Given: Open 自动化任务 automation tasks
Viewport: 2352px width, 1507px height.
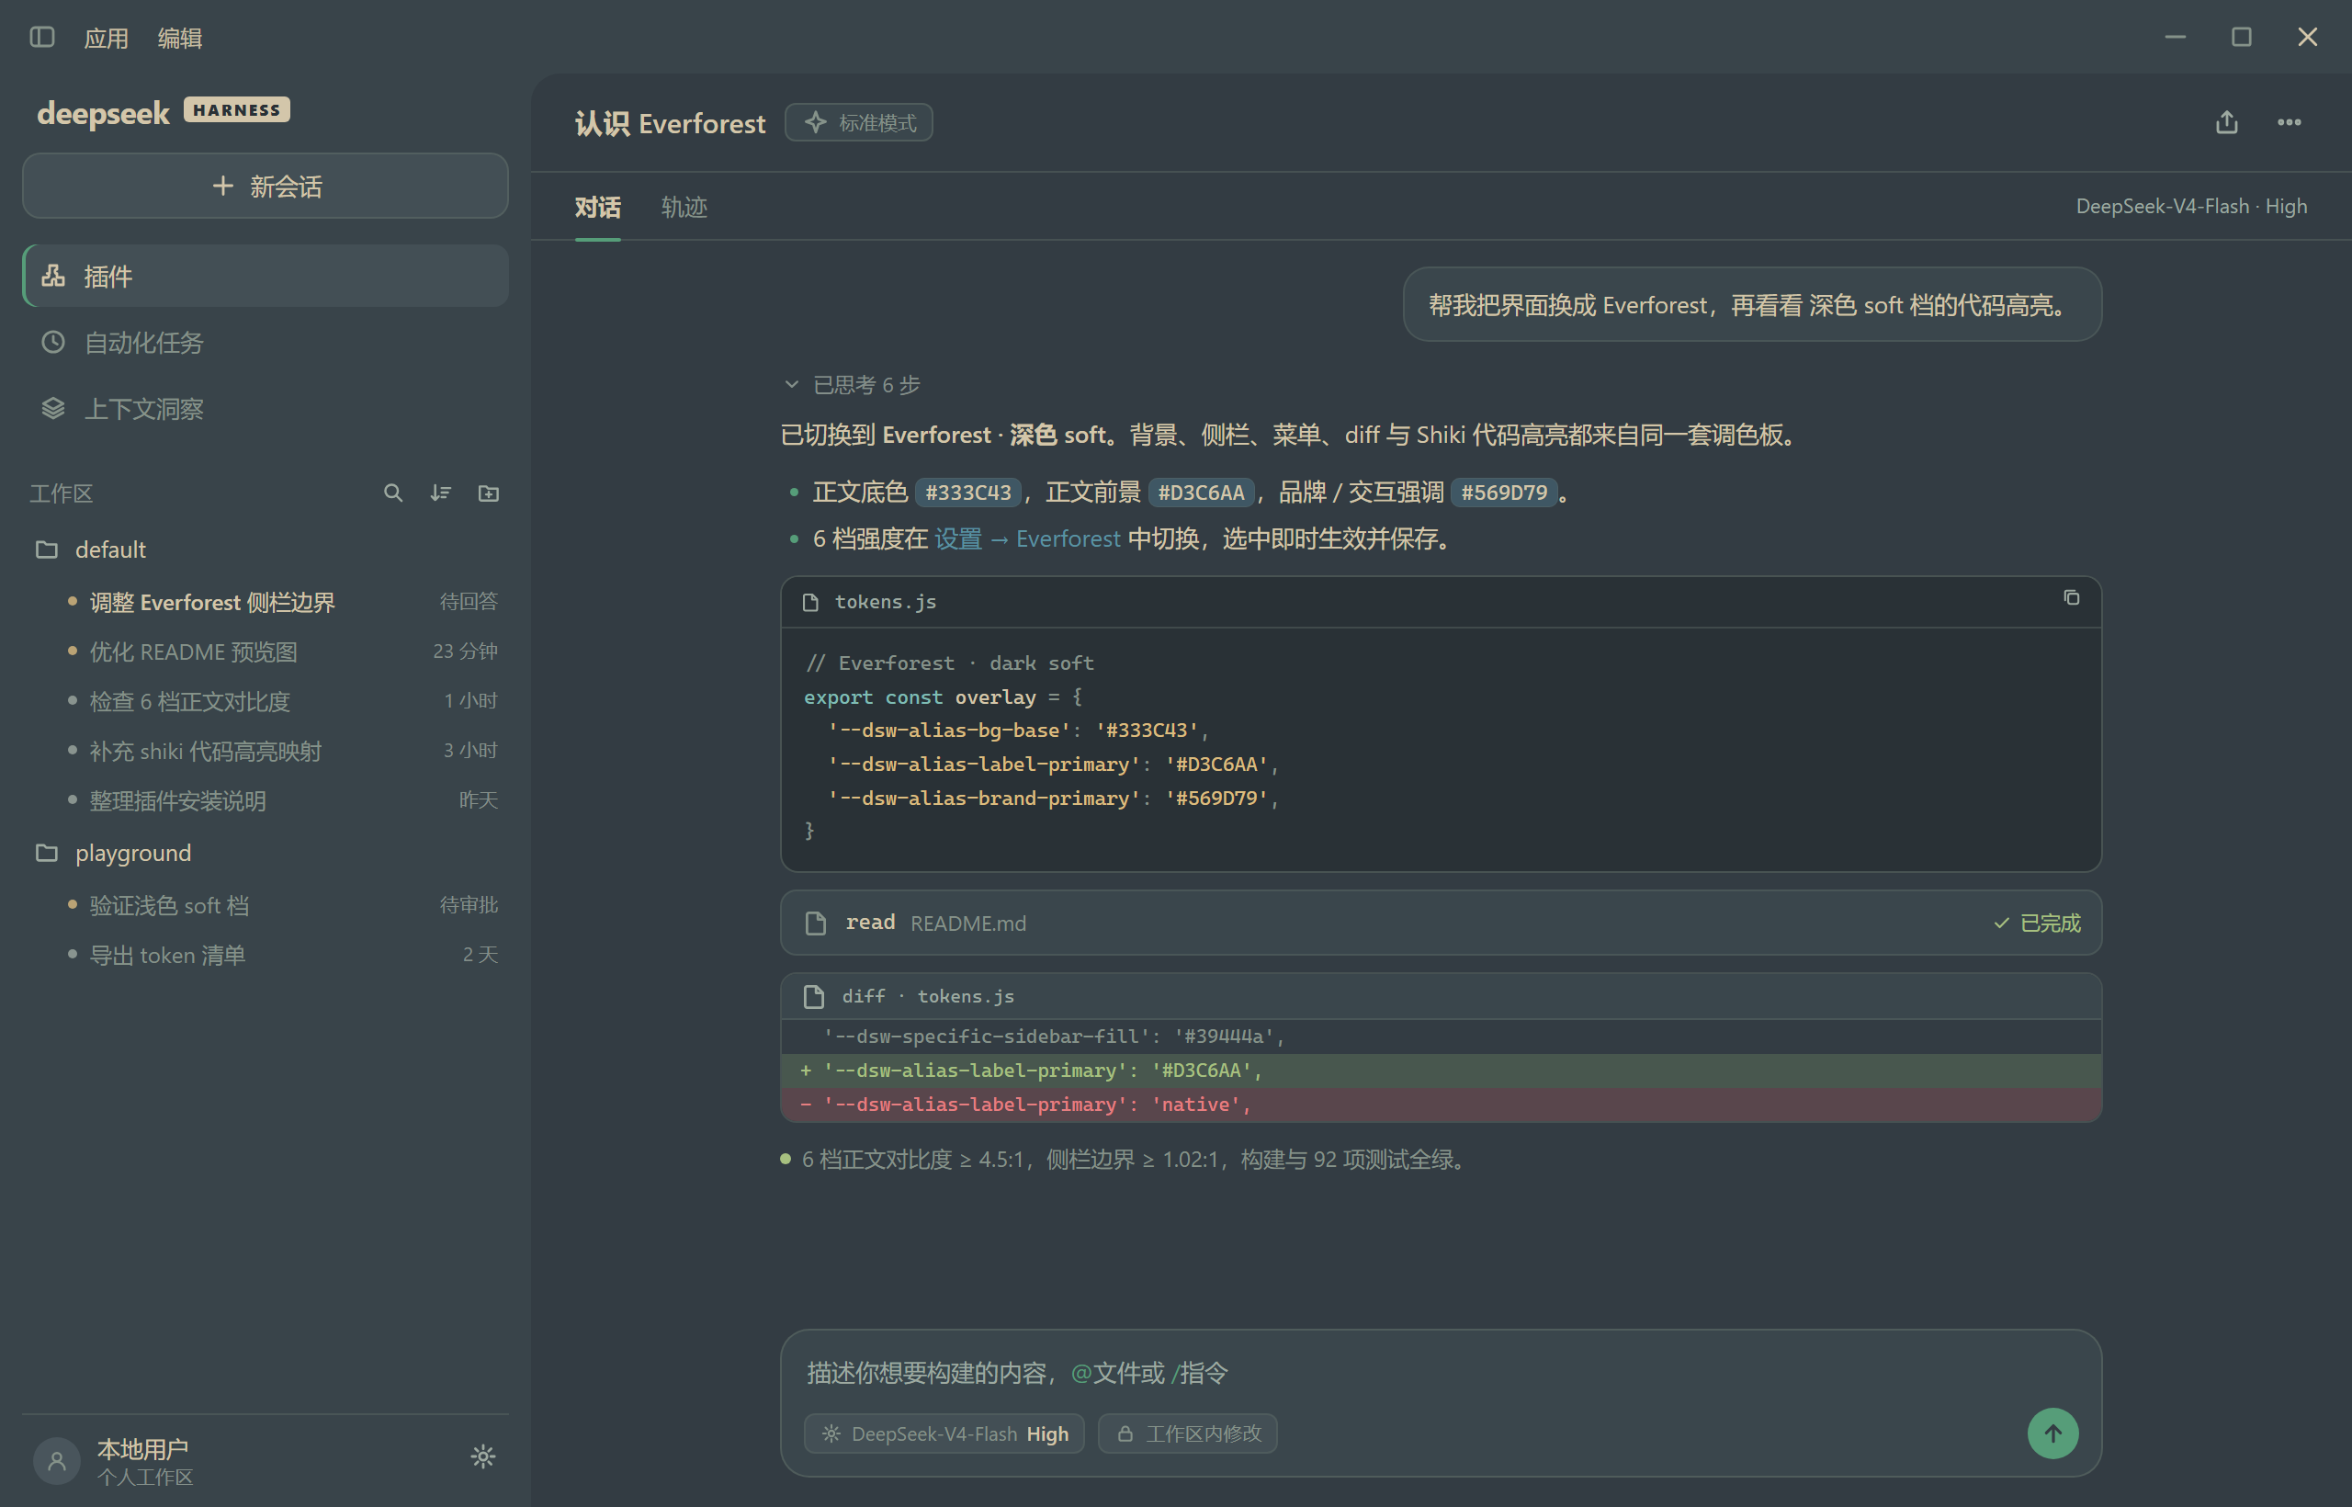Looking at the screenshot, I should point(266,343).
